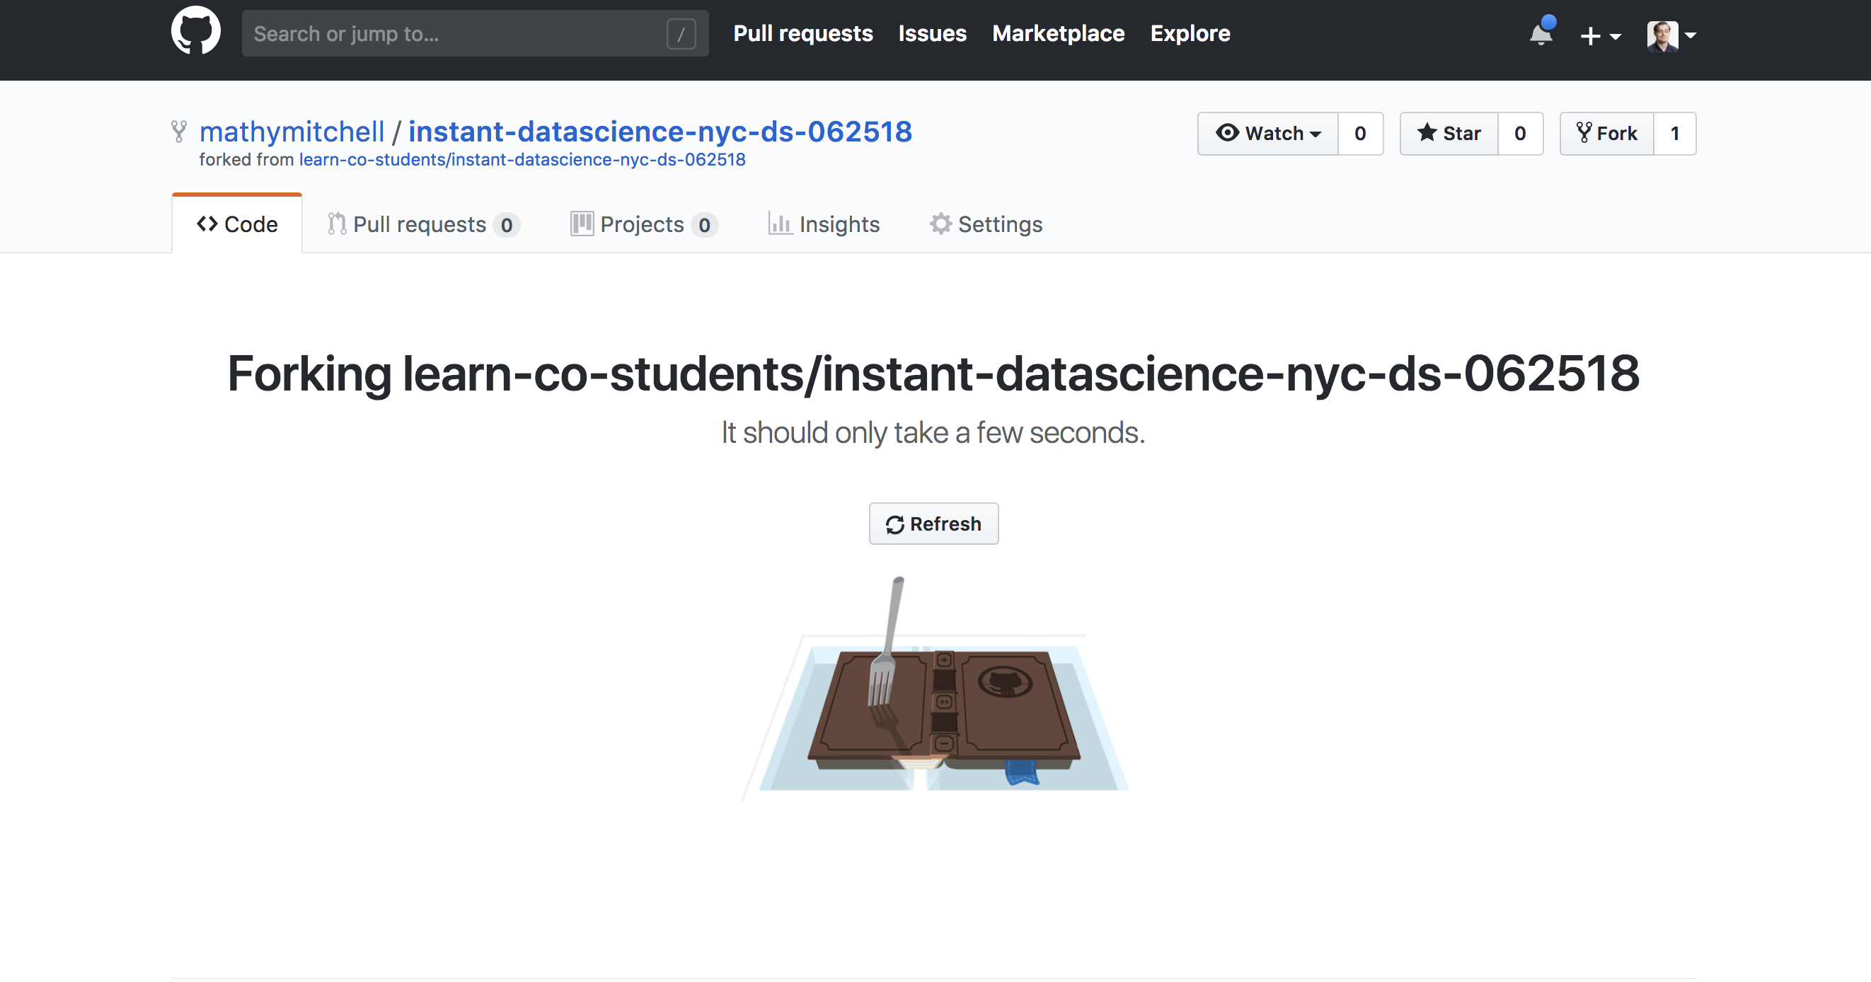1871x982 pixels.
Task: Click the fork icon beside mathymitchell
Action: [x=178, y=132]
